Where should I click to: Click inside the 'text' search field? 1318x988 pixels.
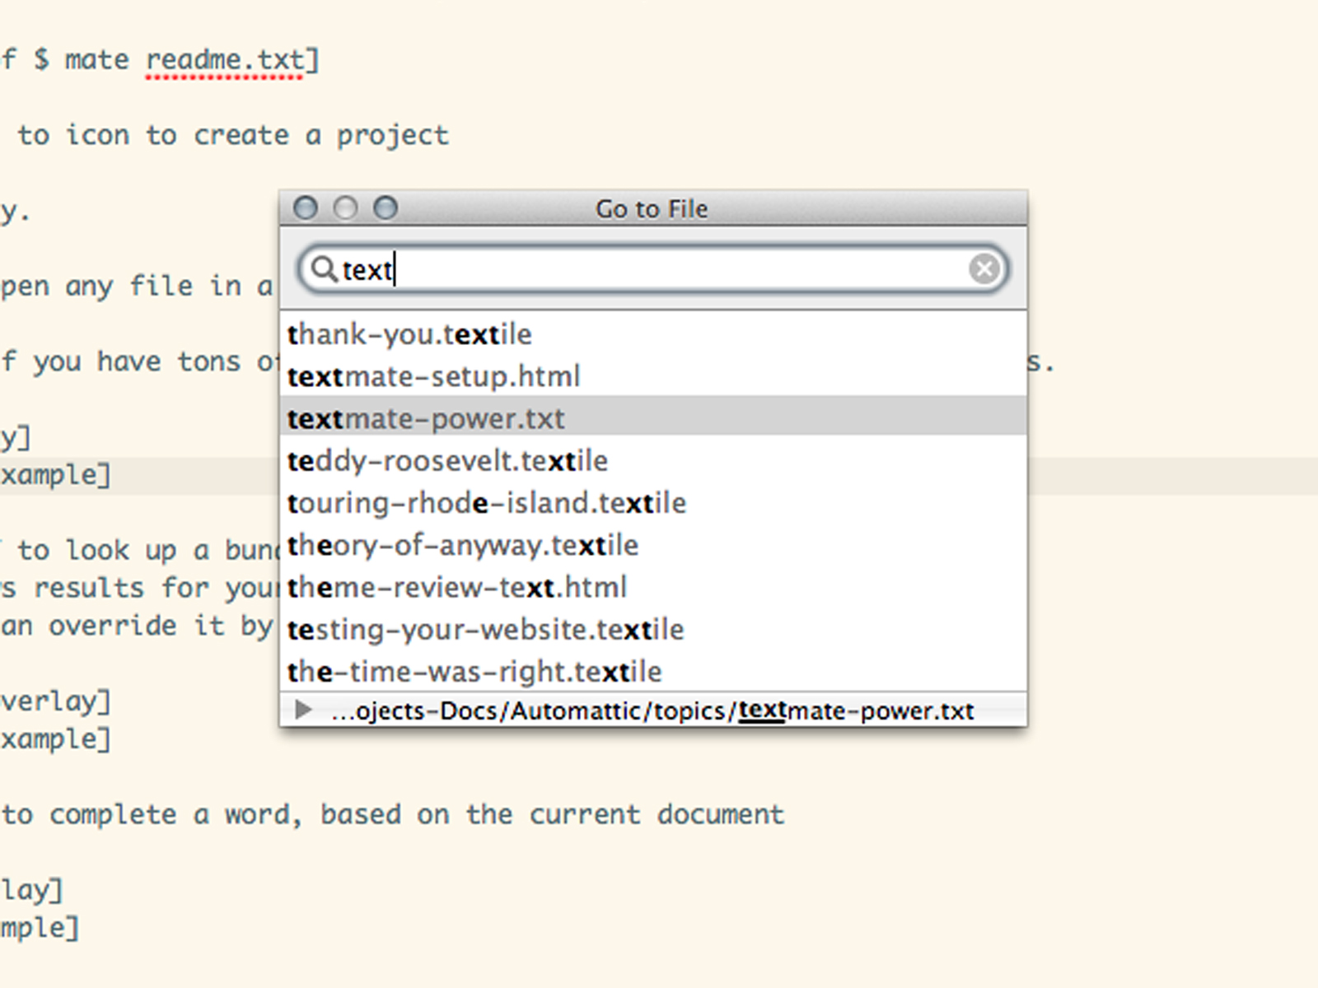659,269
